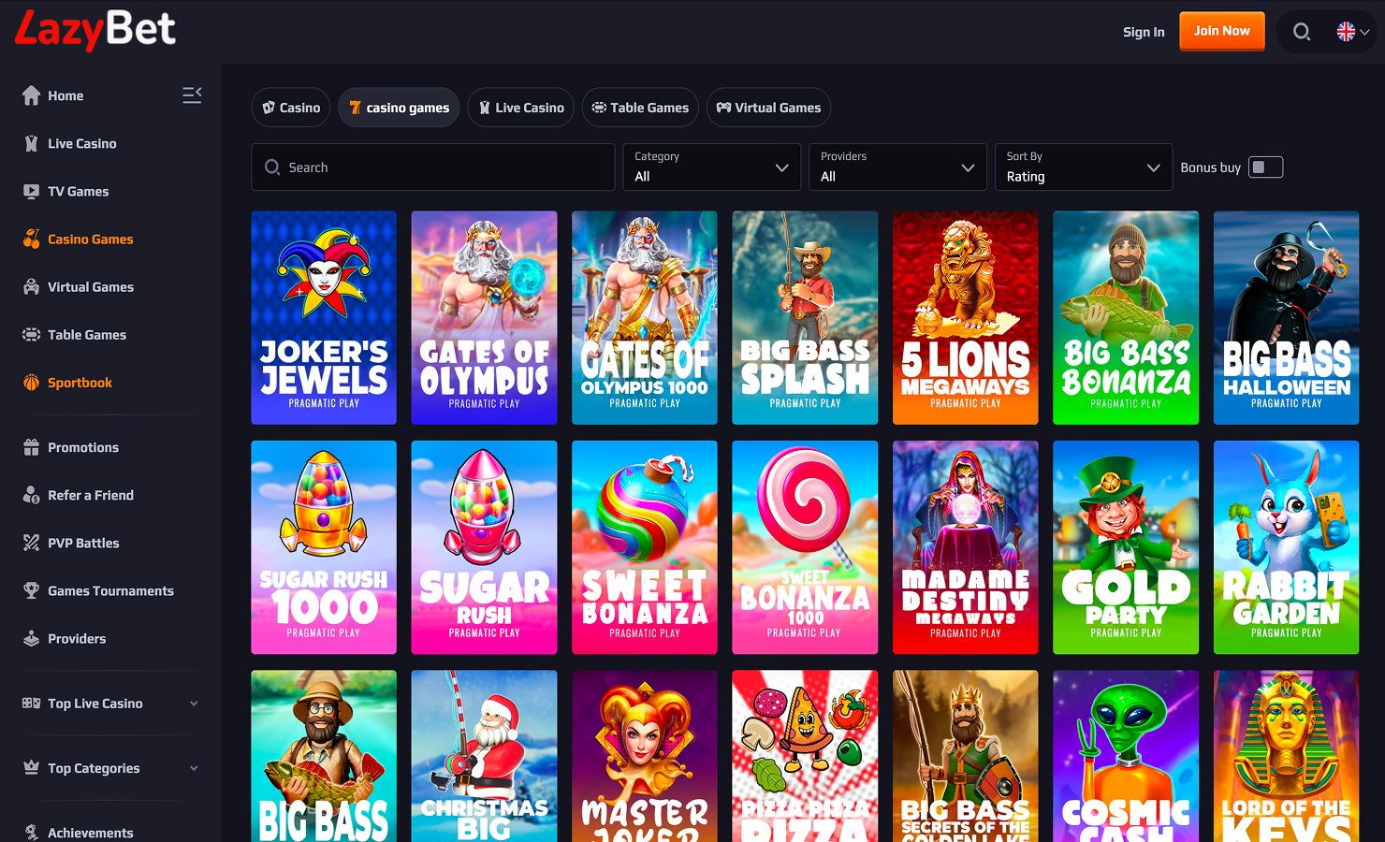Open Refer a Friend icon
Image resolution: width=1385 pixels, height=842 pixels.
click(x=31, y=495)
